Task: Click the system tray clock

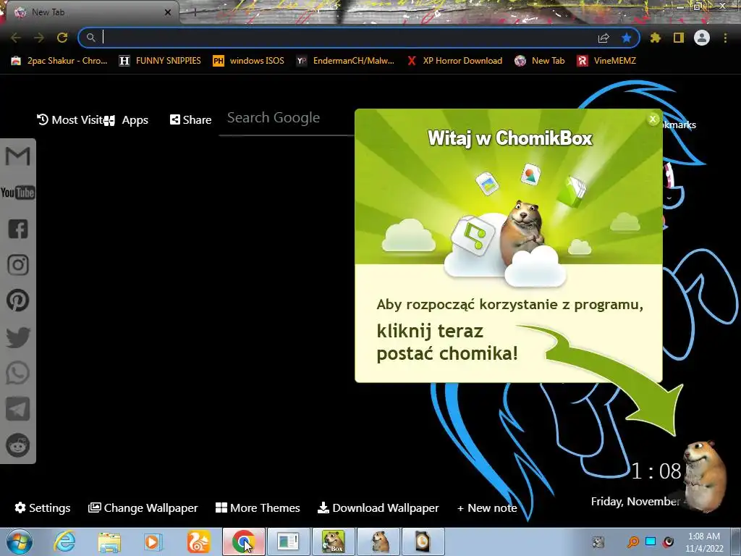Action: tap(704, 542)
